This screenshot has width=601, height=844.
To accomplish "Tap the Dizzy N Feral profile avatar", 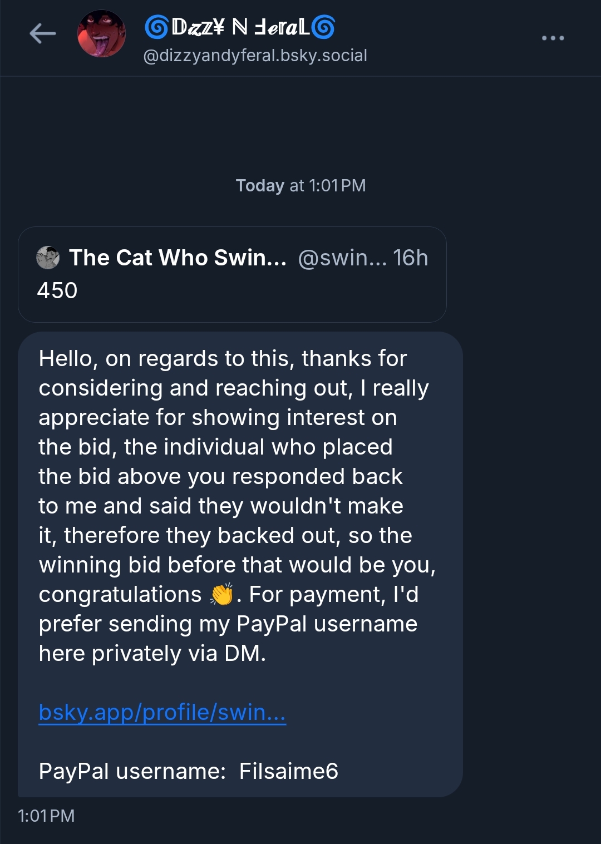I will (101, 34).
